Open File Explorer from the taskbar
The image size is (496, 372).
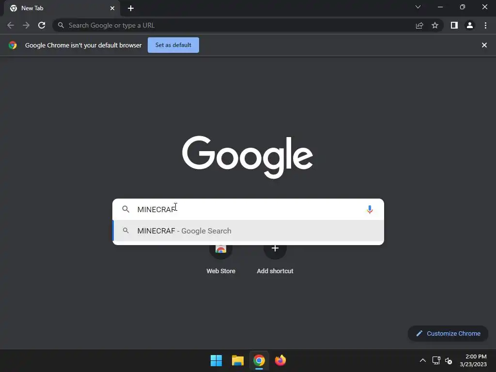tap(237, 360)
